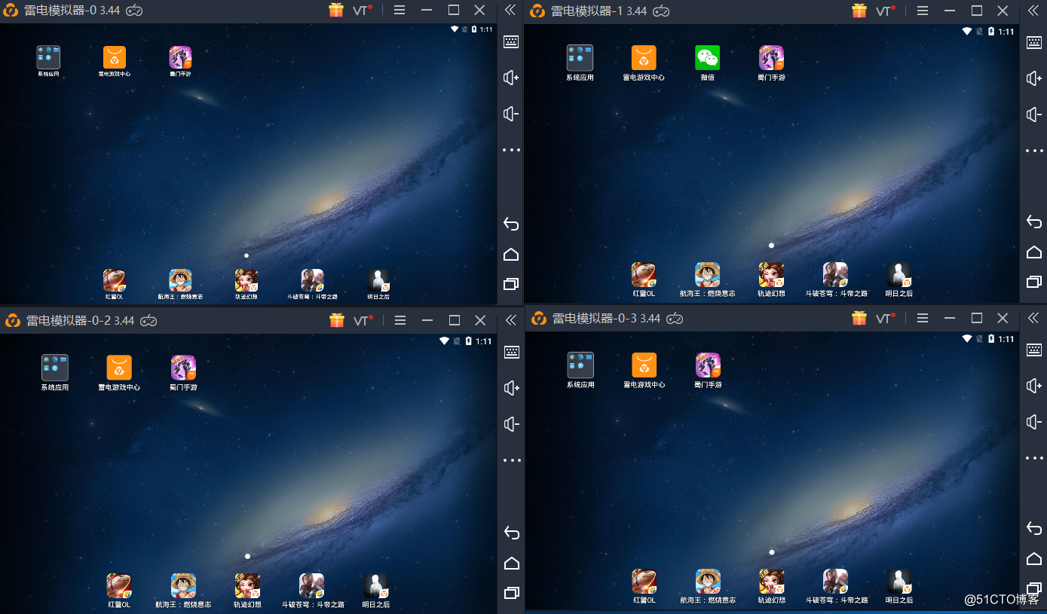Raise volume in 雷电模拟器-0 sidebar
The image size is (1047, 614).
[511, 78]
